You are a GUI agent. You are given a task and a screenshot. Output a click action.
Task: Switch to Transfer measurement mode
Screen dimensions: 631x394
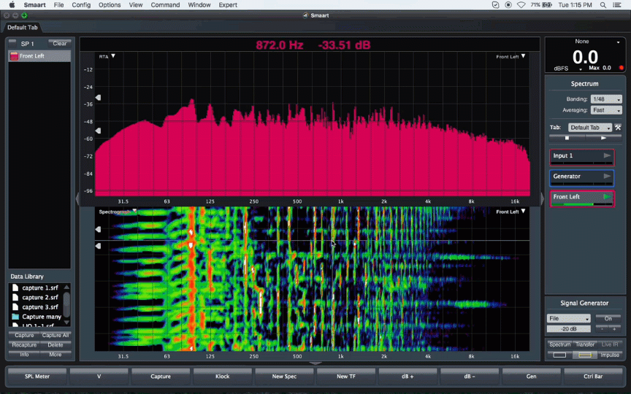click(584, 344)
